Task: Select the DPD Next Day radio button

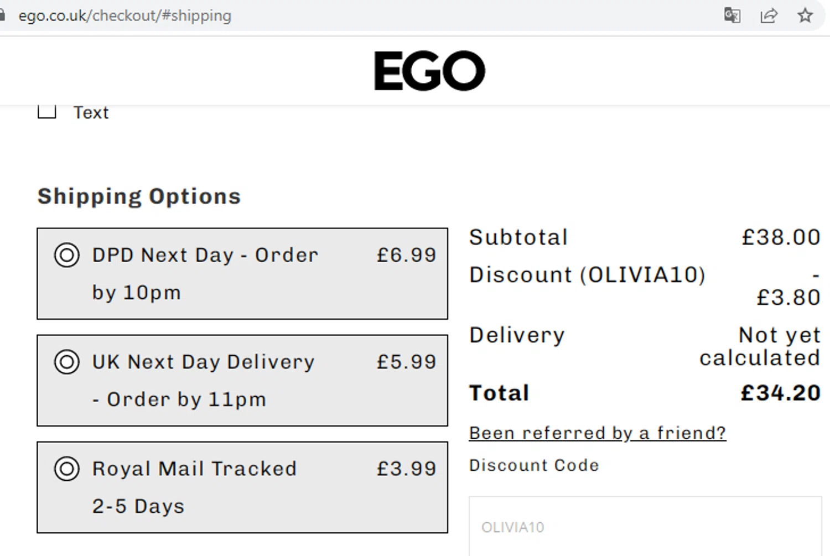Action: click(67, 256)
